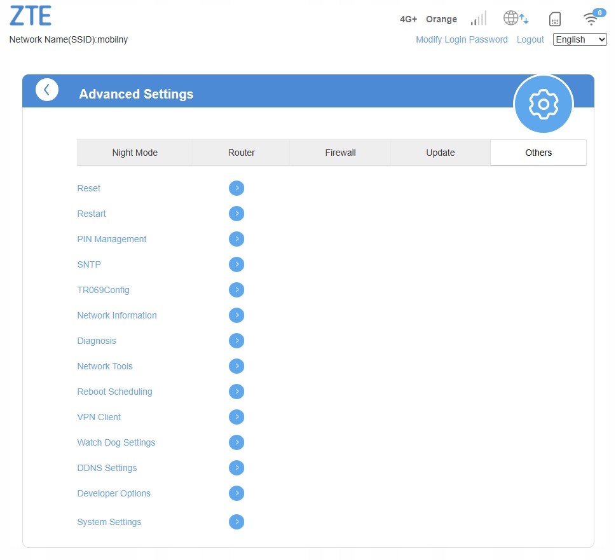Open the Diagnosis link
The image size is (616, 560).
(97, 341)
